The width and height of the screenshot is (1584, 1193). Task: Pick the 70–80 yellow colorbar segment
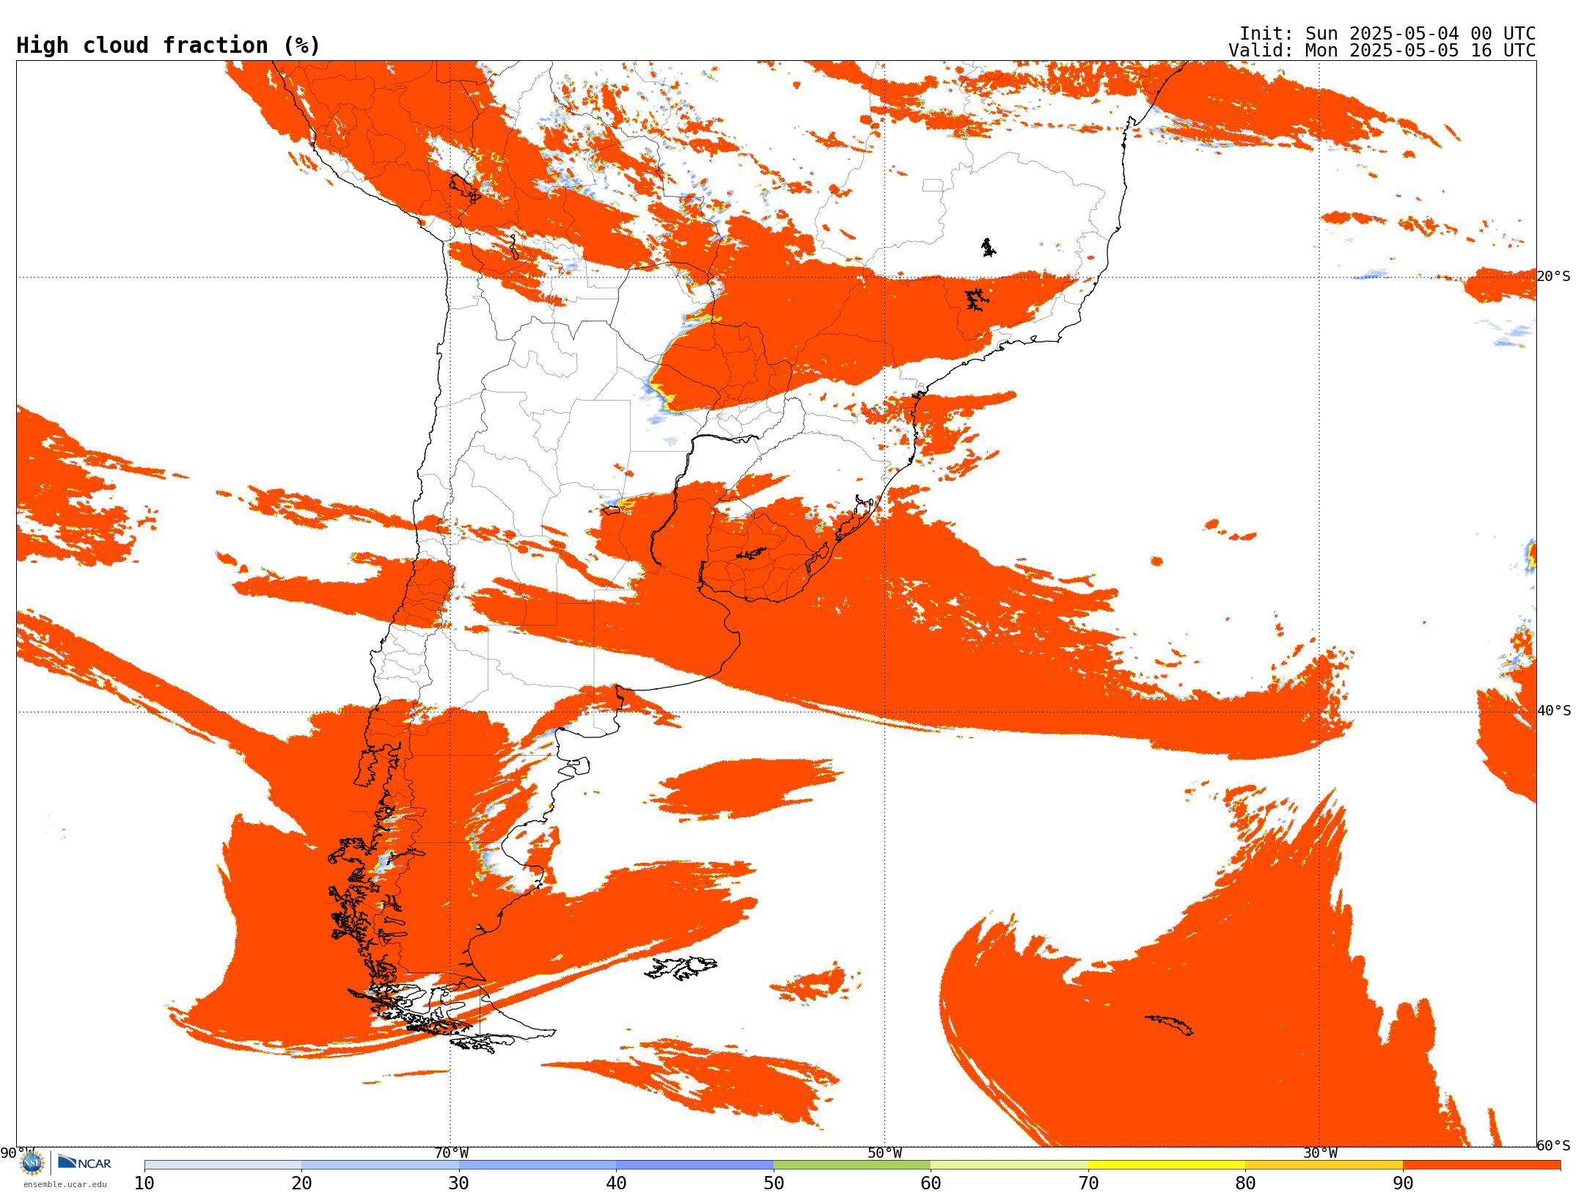pos(1167,1165)
